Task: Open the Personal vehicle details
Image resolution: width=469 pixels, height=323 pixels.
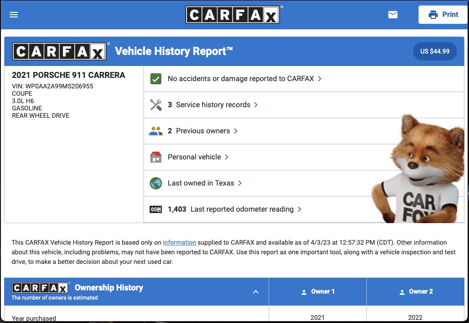Action: 194,157
